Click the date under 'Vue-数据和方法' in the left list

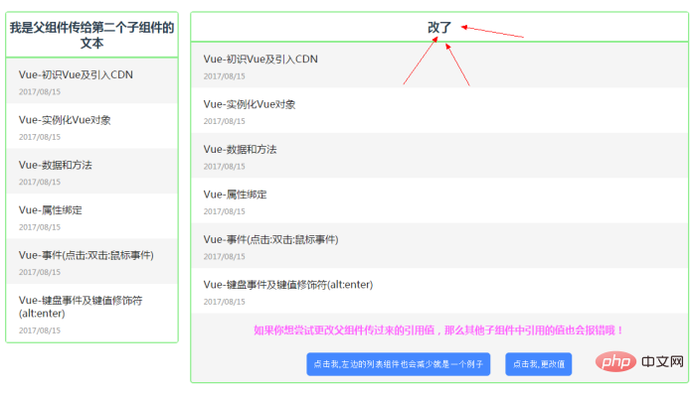[x=40, y=182]
